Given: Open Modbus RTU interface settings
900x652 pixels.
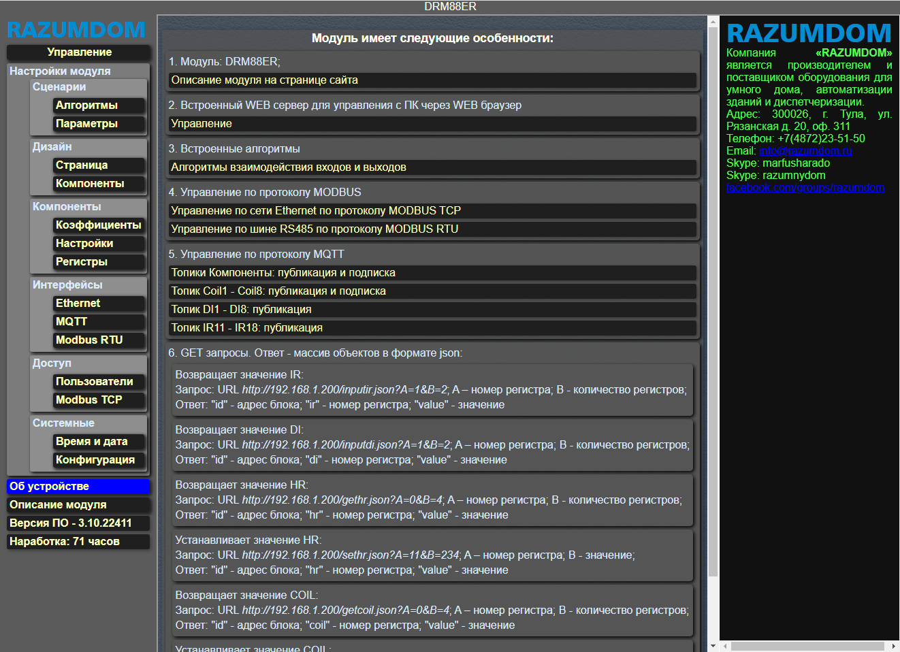Looking at the screenshot, I should 99,340.
